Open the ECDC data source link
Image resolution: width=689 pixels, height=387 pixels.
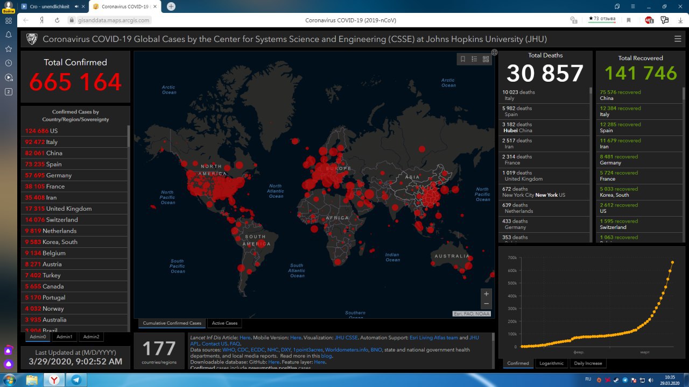point(257,349)
